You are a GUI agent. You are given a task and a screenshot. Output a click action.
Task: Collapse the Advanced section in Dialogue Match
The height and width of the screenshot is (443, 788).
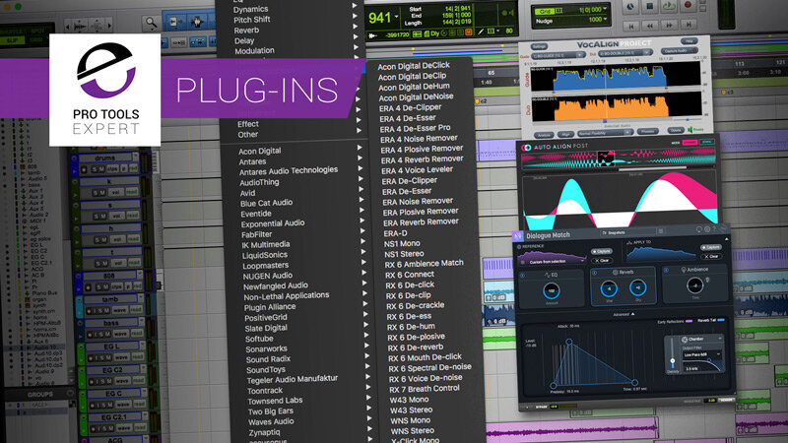[624, 314]
